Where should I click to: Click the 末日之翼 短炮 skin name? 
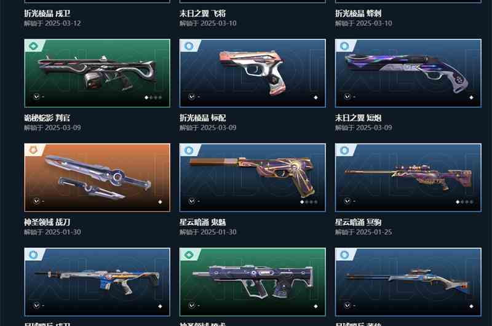pyautogui.click(x=358, y=118)
